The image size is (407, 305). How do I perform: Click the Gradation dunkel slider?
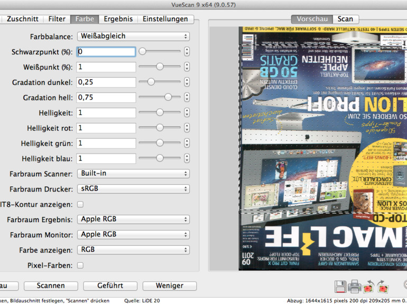coord(160,82)
